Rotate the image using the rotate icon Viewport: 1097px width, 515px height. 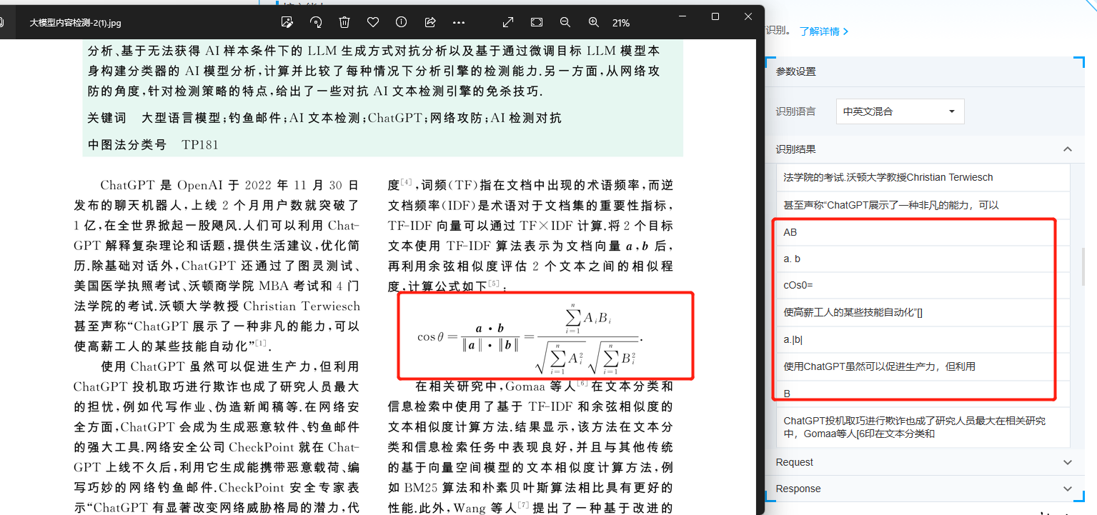[316, 22]
